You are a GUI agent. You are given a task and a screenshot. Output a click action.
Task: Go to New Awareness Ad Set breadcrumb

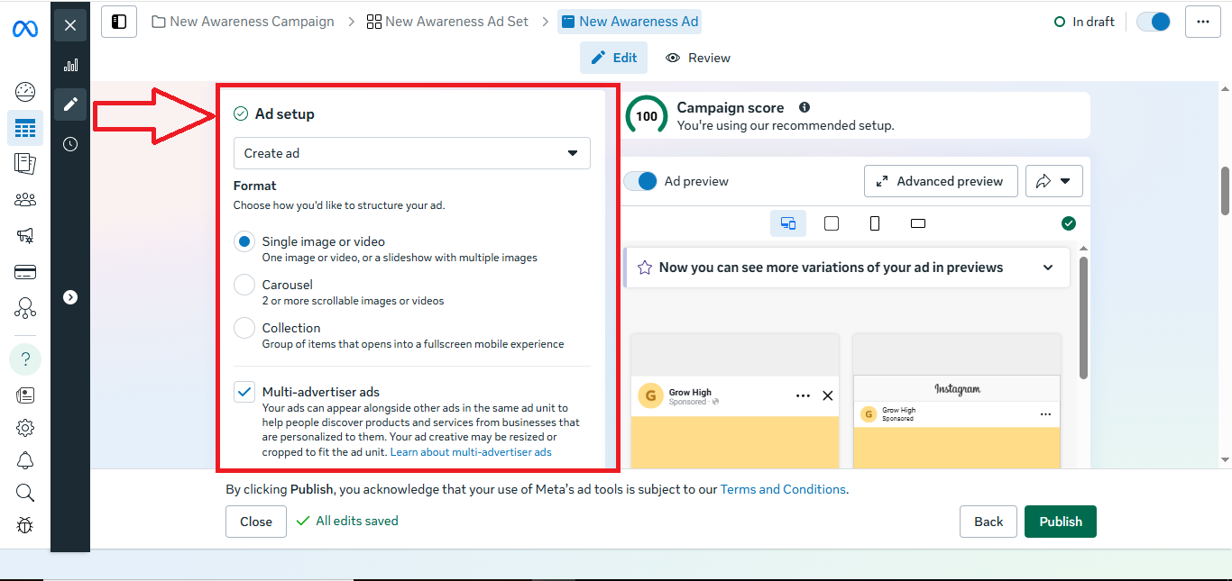click(x=447, y=22)
